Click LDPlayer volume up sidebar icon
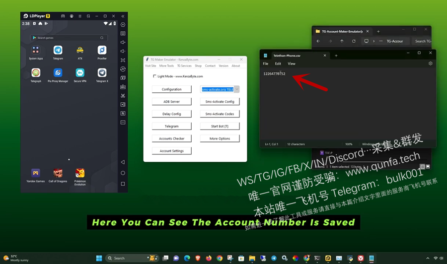This screenshot has height=264, width=447. tap(123, 43)
